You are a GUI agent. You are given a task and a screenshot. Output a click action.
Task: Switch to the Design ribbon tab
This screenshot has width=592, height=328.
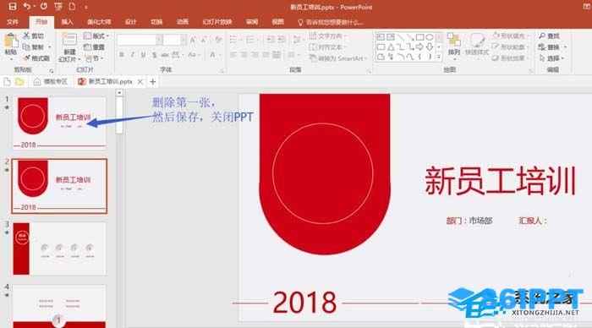pyautogui.click(x=130, y=22)
